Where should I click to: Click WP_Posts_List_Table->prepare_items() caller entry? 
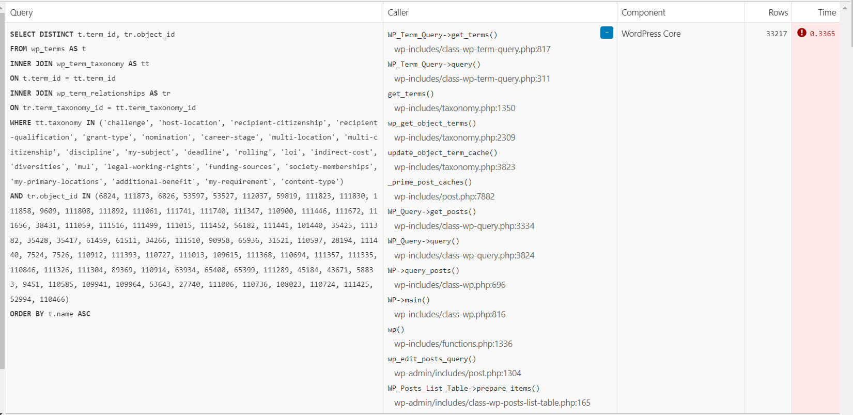click(463, 388)
